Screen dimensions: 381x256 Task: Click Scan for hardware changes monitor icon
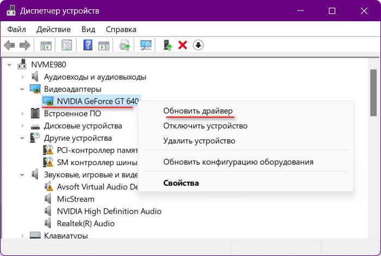[146, 45]
